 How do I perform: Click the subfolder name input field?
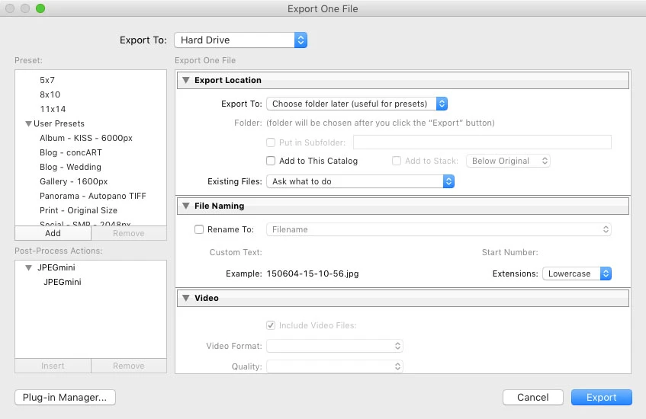point(482,142)
